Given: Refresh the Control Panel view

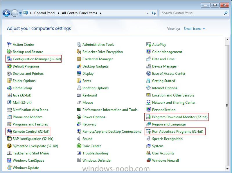Looking at the screenshot, I should (x=154, y=13).
